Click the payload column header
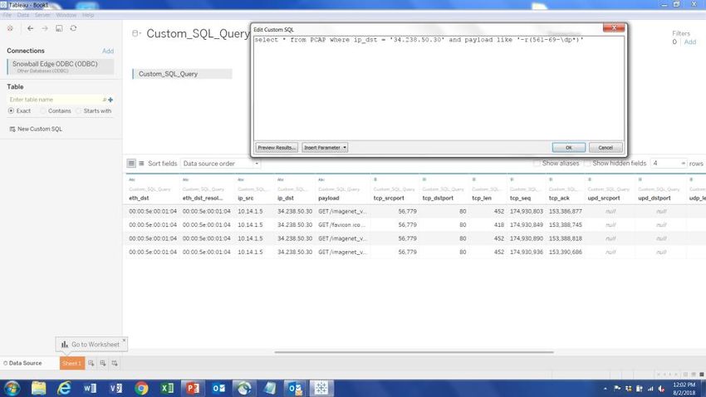 click(329, 198)
